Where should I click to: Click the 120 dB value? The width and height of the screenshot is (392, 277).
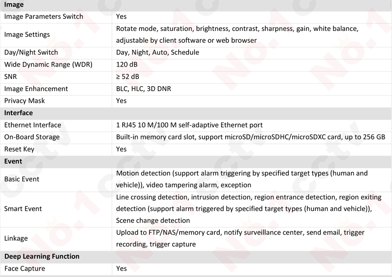coord(127,65)
